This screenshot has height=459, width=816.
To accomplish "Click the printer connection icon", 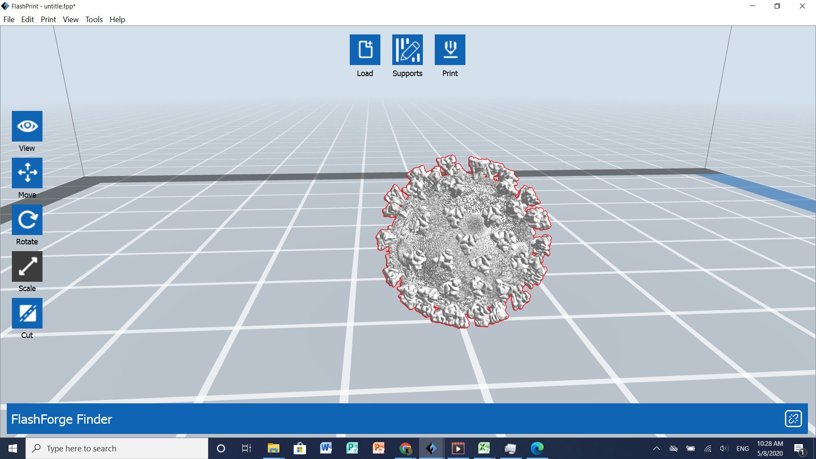I will 793,419.
